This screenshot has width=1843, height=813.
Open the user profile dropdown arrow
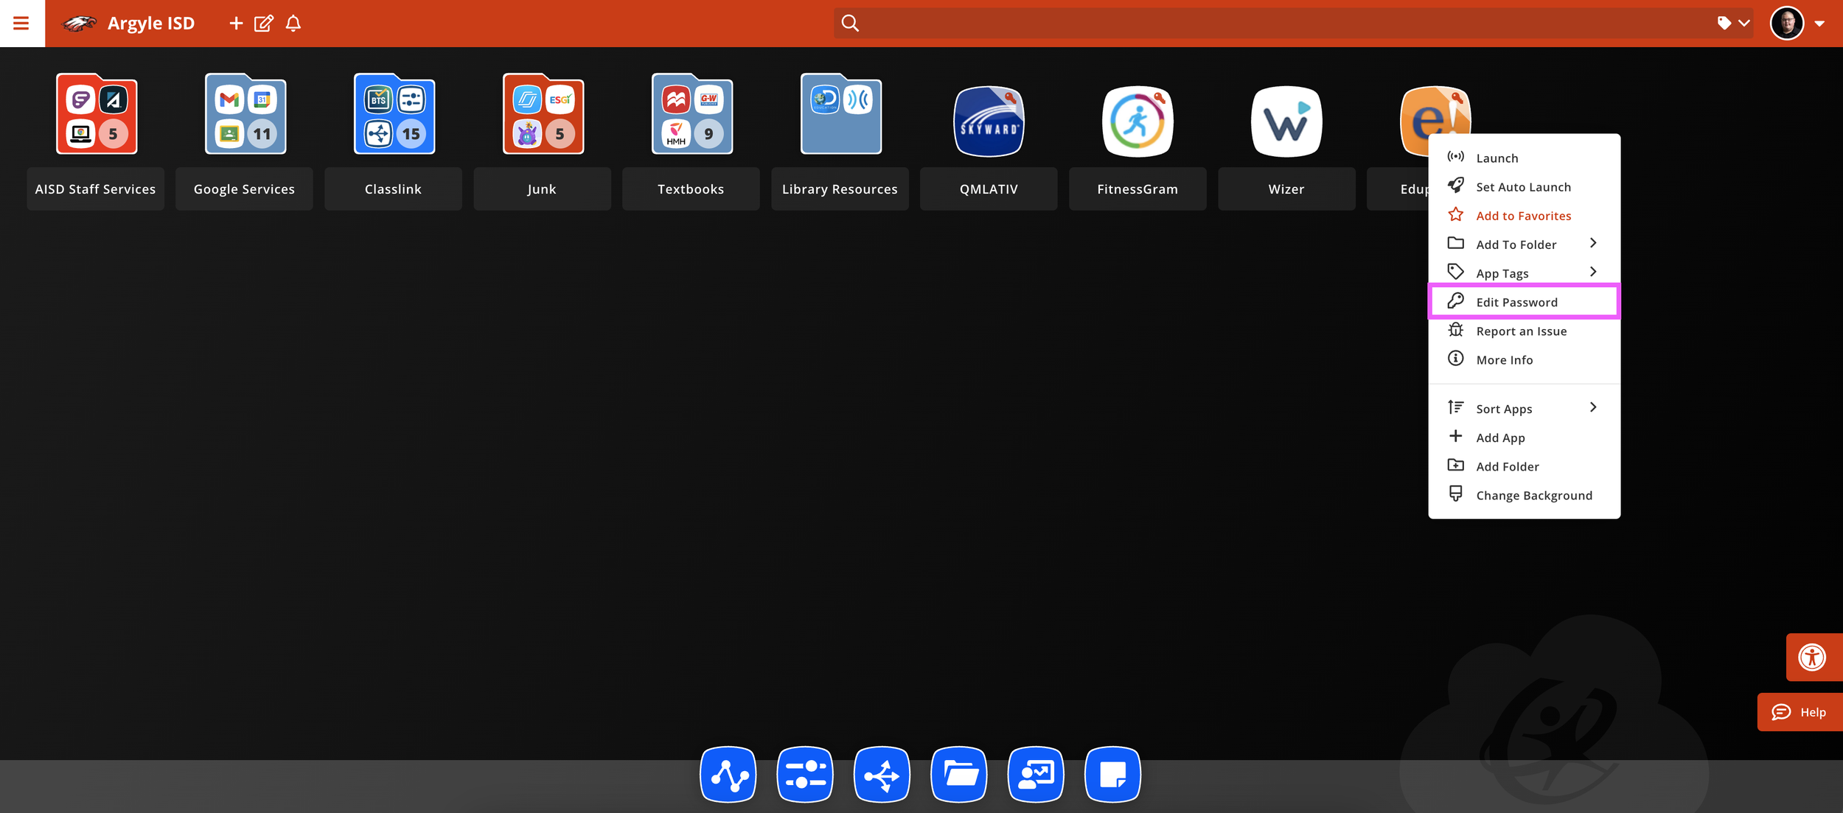[1819, 24]
